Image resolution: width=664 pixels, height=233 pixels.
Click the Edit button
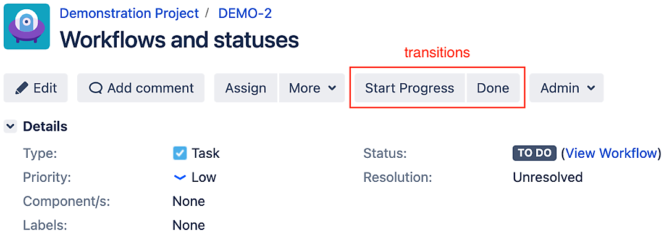pyautogui.click(x=36, y=88)
